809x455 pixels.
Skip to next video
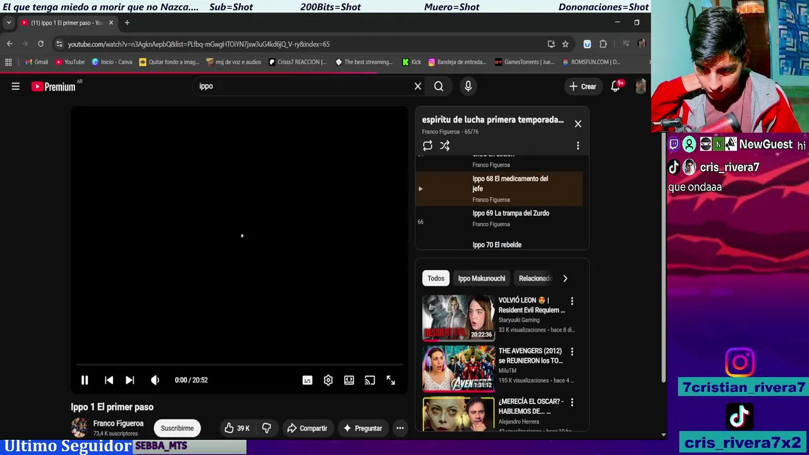pyautogui.click(x=130, y=380)
